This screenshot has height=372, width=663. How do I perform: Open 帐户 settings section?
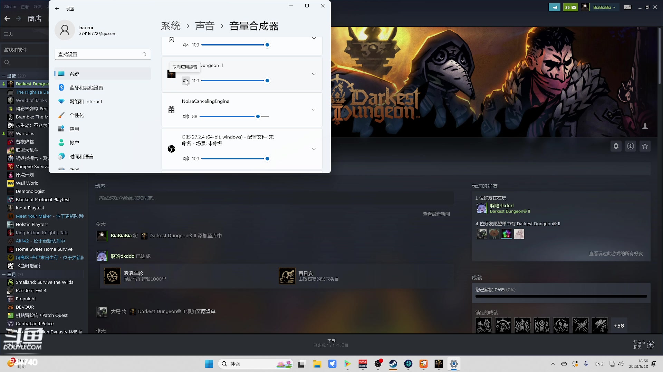(103, 143)
